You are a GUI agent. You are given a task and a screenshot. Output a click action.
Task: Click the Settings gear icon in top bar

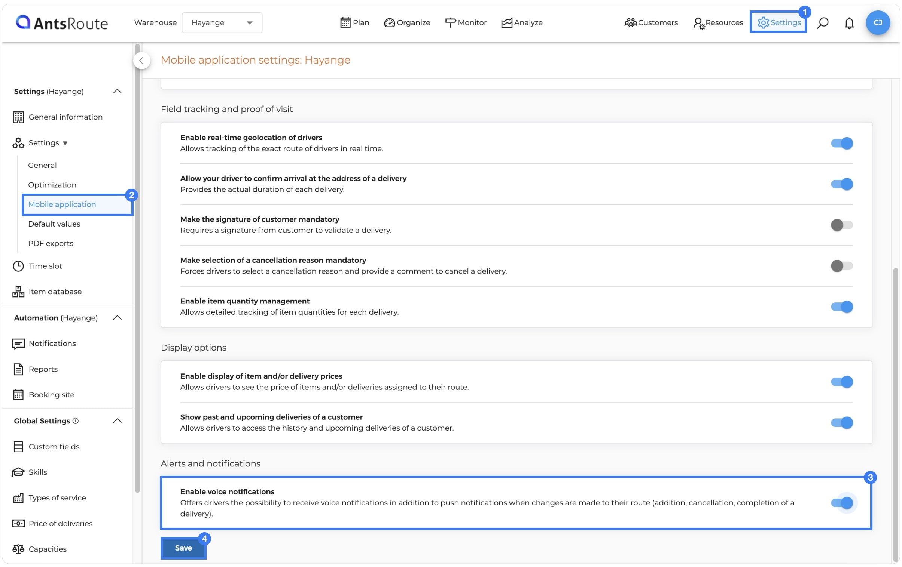click(x=763, y=22)
